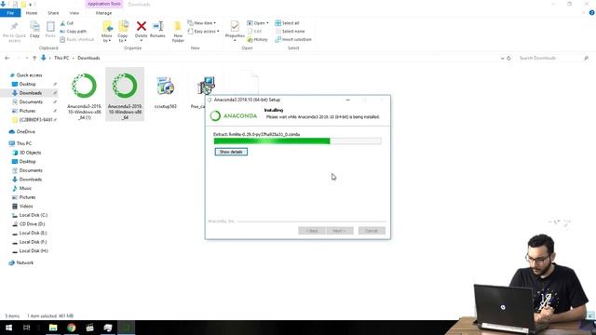Select the ccsetup563 file
This screenshot has width=596, height=335.
pos(166,91)
